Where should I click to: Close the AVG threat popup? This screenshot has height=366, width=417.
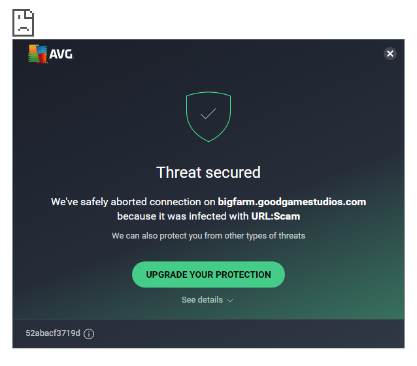point(390,54)
